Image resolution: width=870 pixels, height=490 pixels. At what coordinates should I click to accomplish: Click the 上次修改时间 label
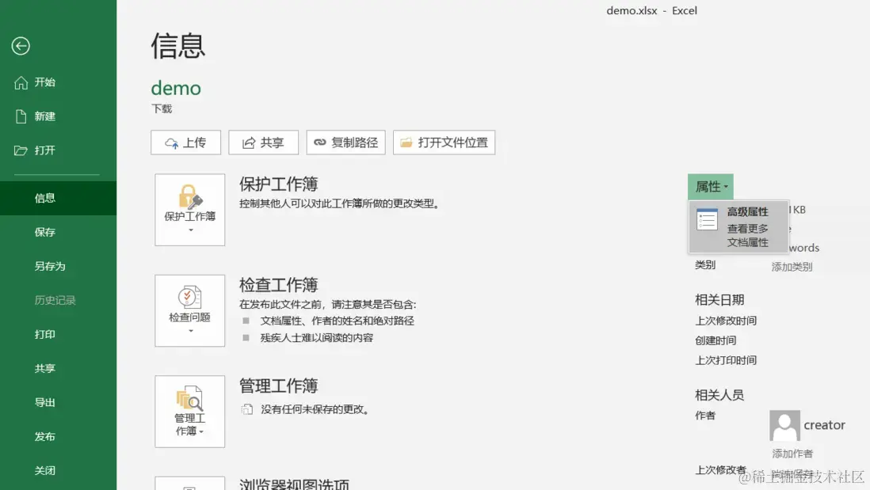726,321
